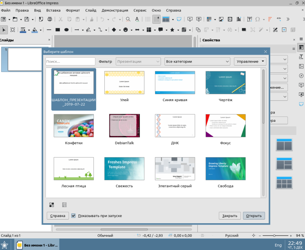Click the Закрыть button
The image size is (305, 250).
[230, 216]
